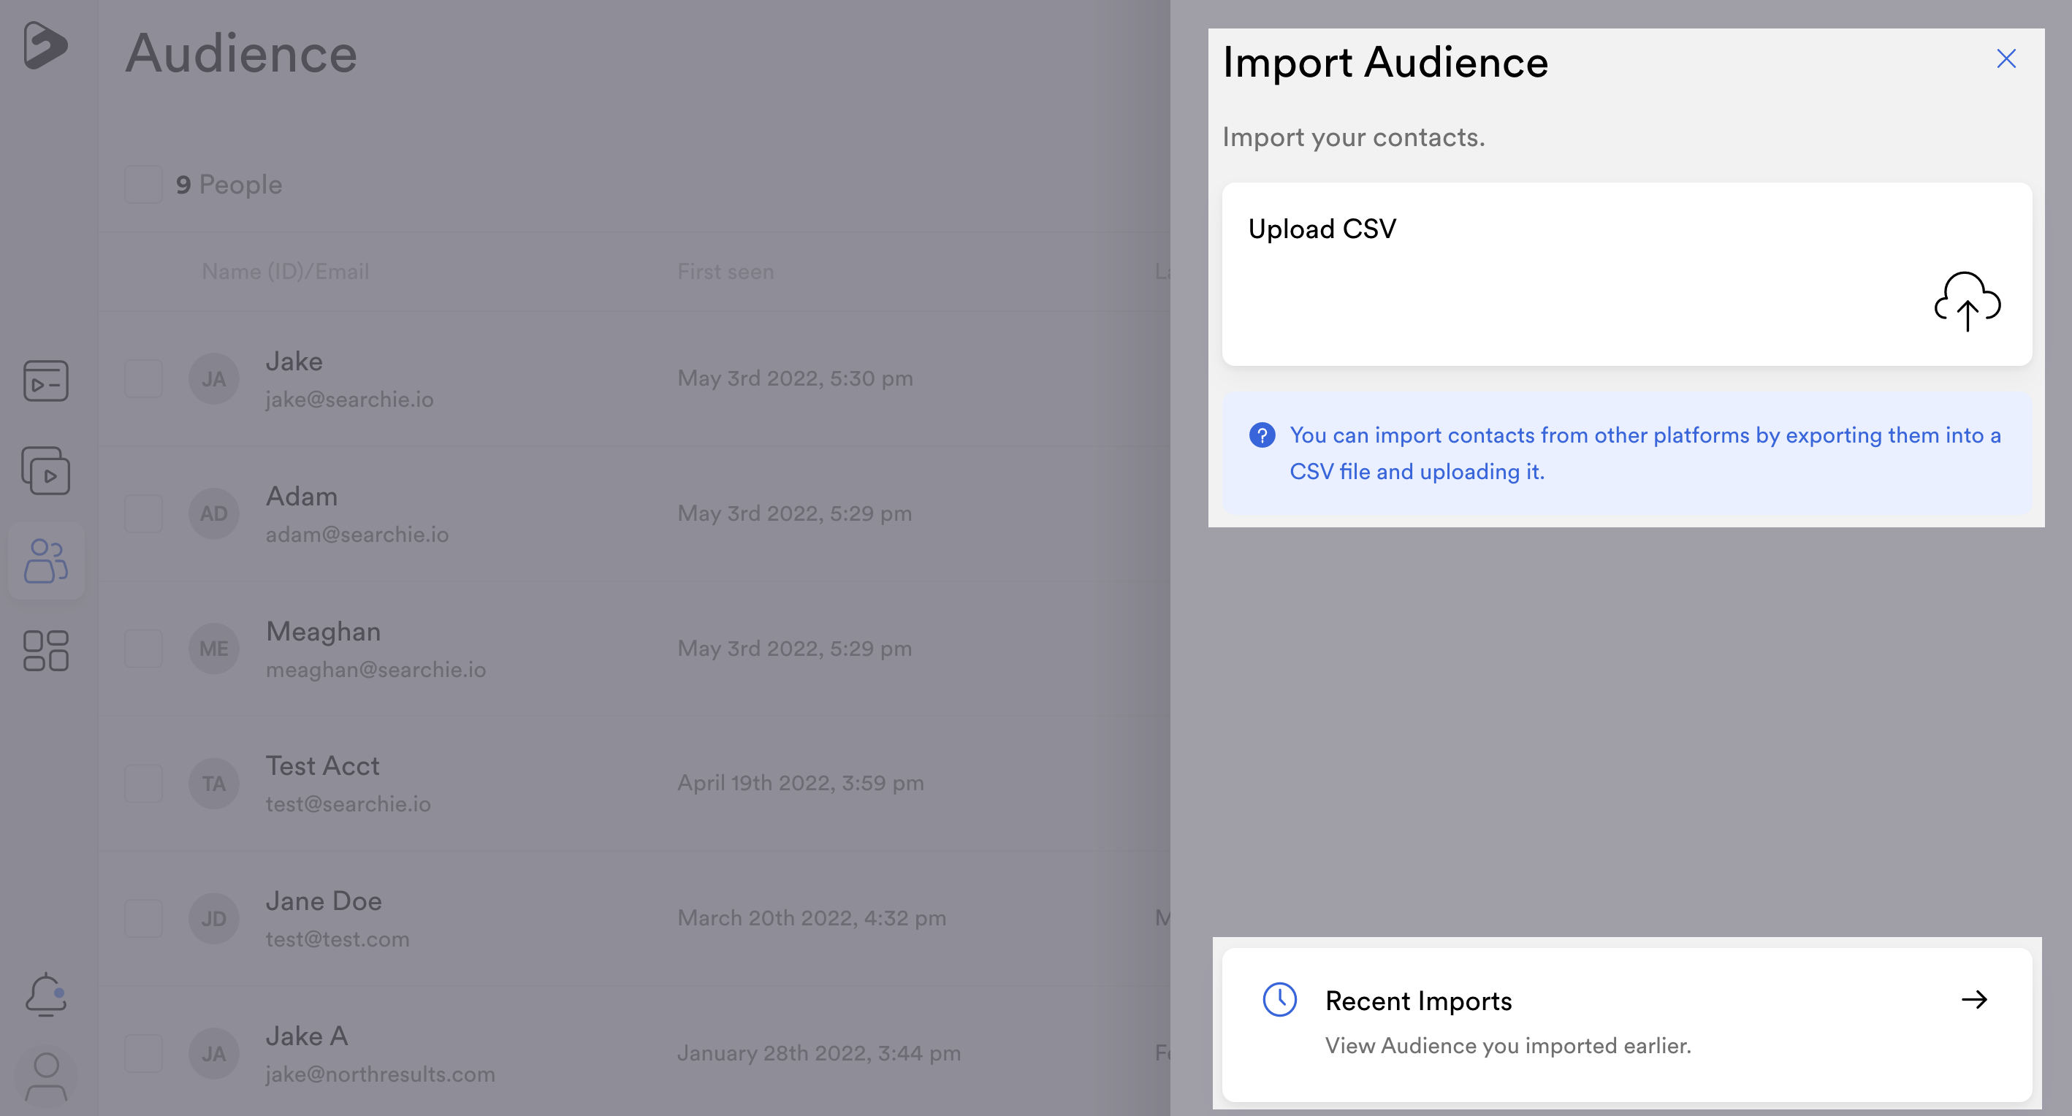Select the checkbox for Test Acct
Screen dimensions: 2072x1116
[144, 784]
